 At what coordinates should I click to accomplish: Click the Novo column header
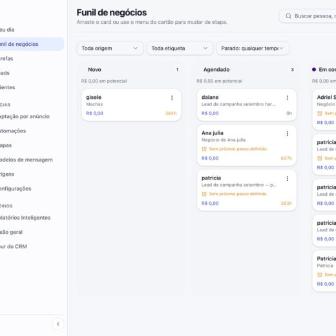click(94, 70)
